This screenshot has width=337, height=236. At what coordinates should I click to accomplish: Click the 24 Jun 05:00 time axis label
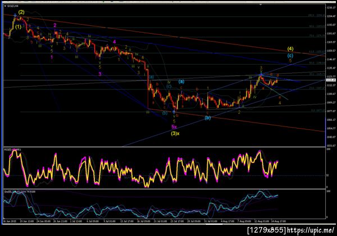pyautogui.click(x=43, y=221)
